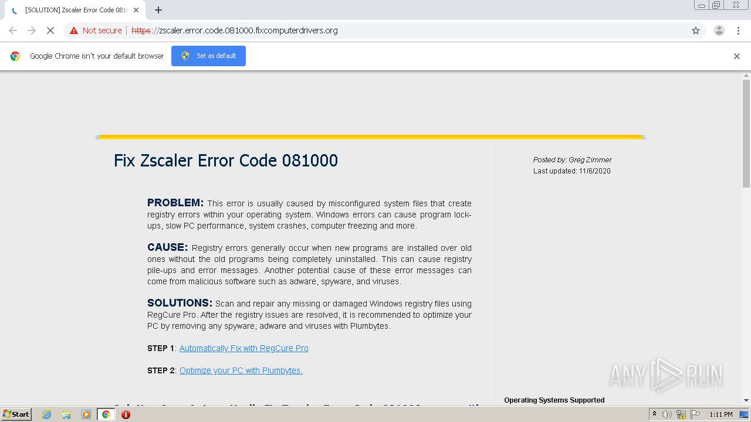Click the Fix Zscaler Error Code 081000 heading
The image size is (751, 422).
coord(226,161)
